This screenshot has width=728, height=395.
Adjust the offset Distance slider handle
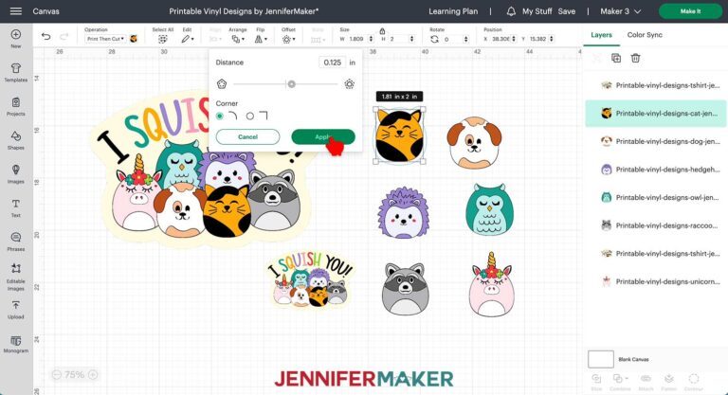tap(292, 84)
